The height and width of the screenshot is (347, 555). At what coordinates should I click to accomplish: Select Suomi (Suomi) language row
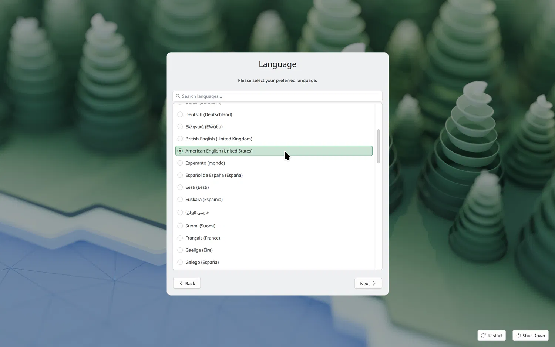click(274, 226)
